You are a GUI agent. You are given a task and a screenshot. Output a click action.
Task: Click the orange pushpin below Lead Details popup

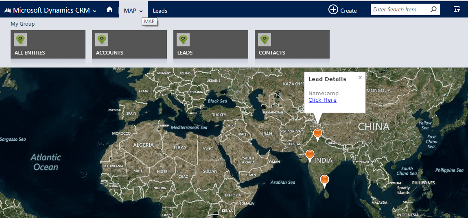318,135
